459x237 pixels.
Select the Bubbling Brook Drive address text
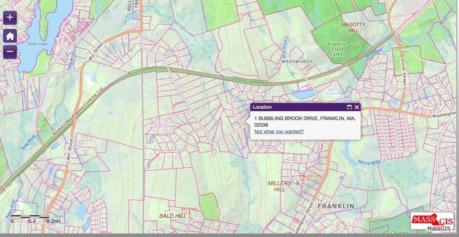click(304, 121)
